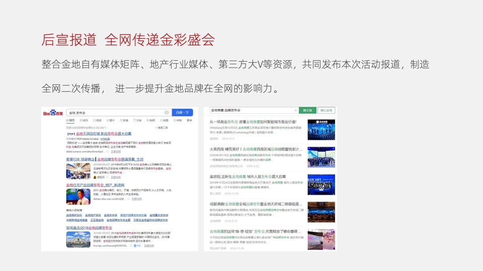Click the building thumbnail on the last Baidu result
Viewport: 483px width, 271px height.
78,239
